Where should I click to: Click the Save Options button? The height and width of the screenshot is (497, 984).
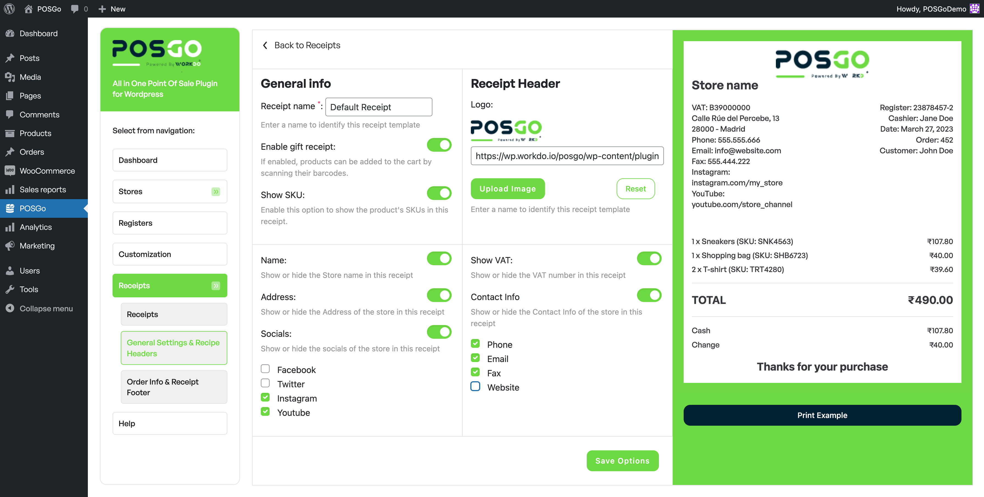pyautogui.click(x=622, y=460)
